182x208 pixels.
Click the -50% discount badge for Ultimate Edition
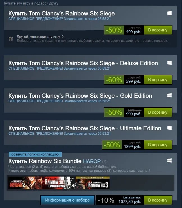point(112,145)
